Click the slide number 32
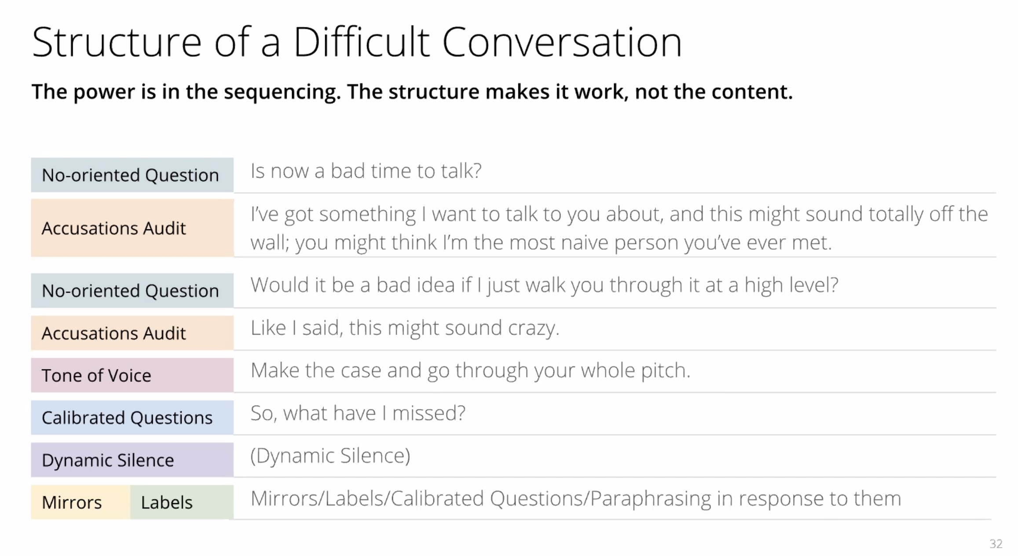 pos(996,544)
